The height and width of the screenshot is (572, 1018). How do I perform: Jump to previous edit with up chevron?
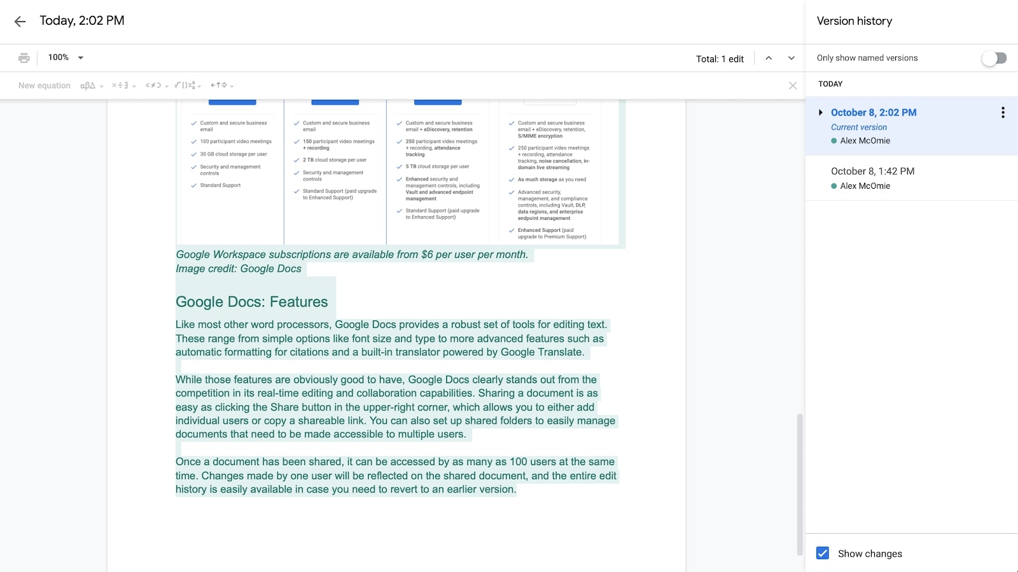click(x=769, y=58)
